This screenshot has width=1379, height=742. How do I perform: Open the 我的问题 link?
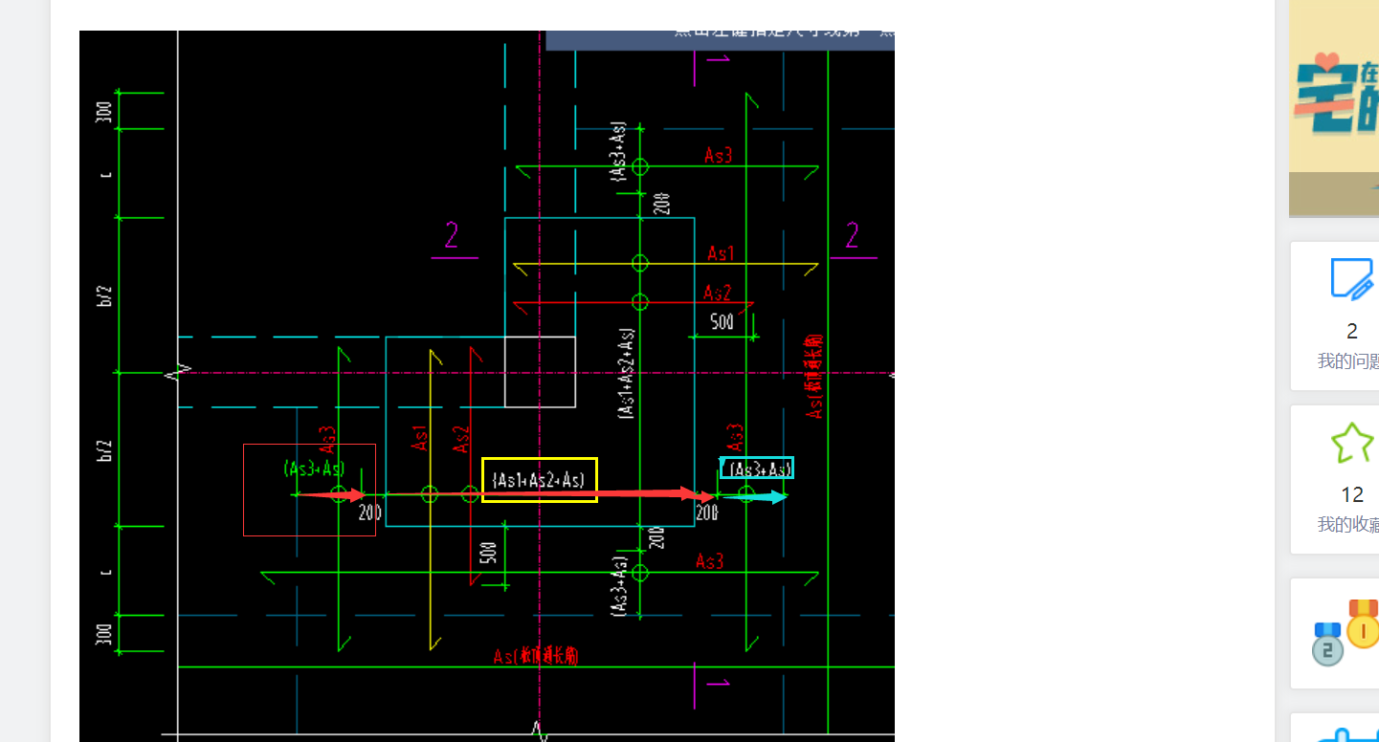(1348, 361)
